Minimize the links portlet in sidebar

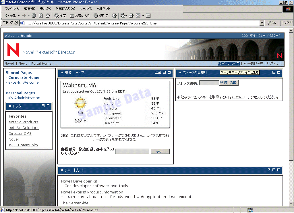coord(43,106)
